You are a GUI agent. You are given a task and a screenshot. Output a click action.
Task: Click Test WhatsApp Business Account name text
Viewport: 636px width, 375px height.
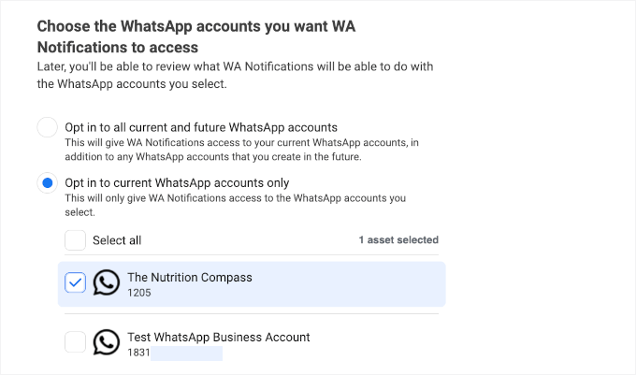point(218,337)
